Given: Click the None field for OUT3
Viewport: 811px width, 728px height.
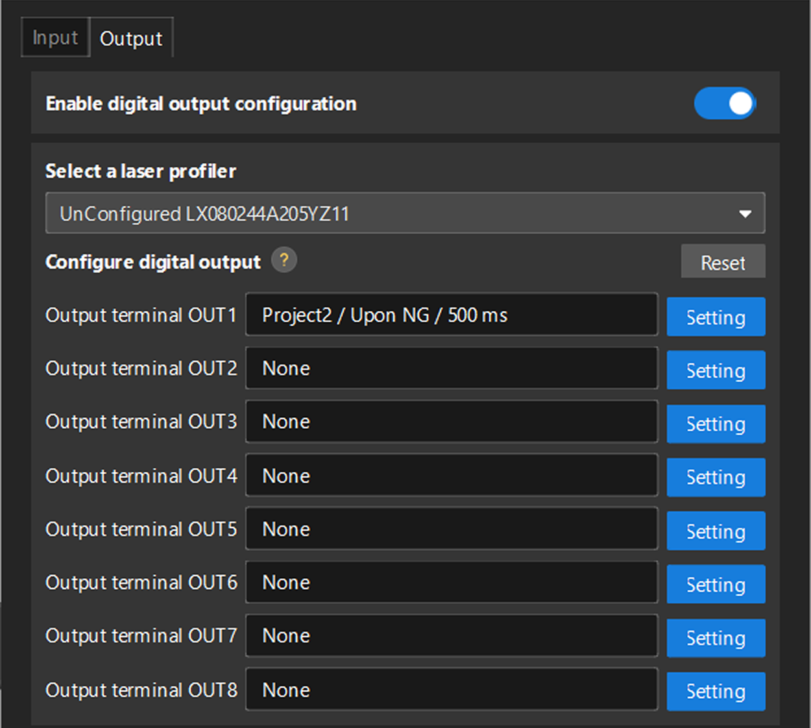Looking at the screenshot, I should [451, 422].
